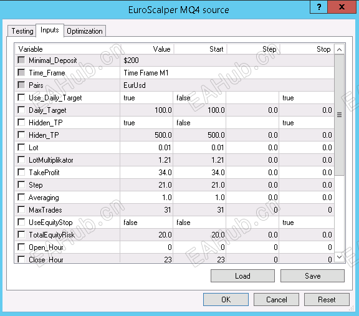Enable the Averaging checkbox

tap(21, 197)
